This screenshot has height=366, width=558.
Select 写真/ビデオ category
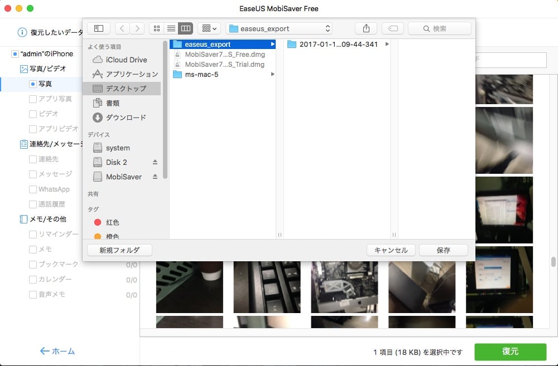43,69
